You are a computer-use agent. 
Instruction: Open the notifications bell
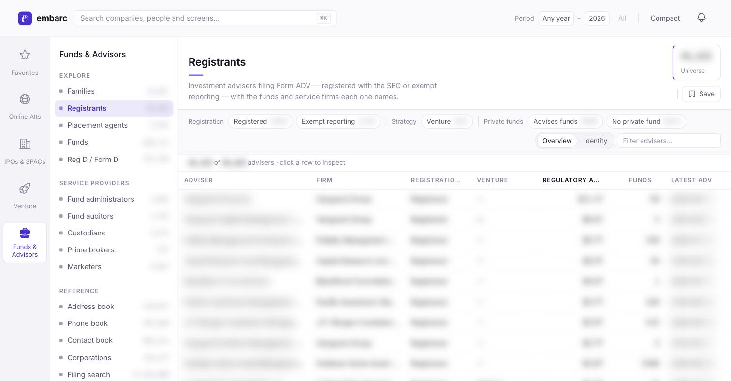(x=702, y=18)
